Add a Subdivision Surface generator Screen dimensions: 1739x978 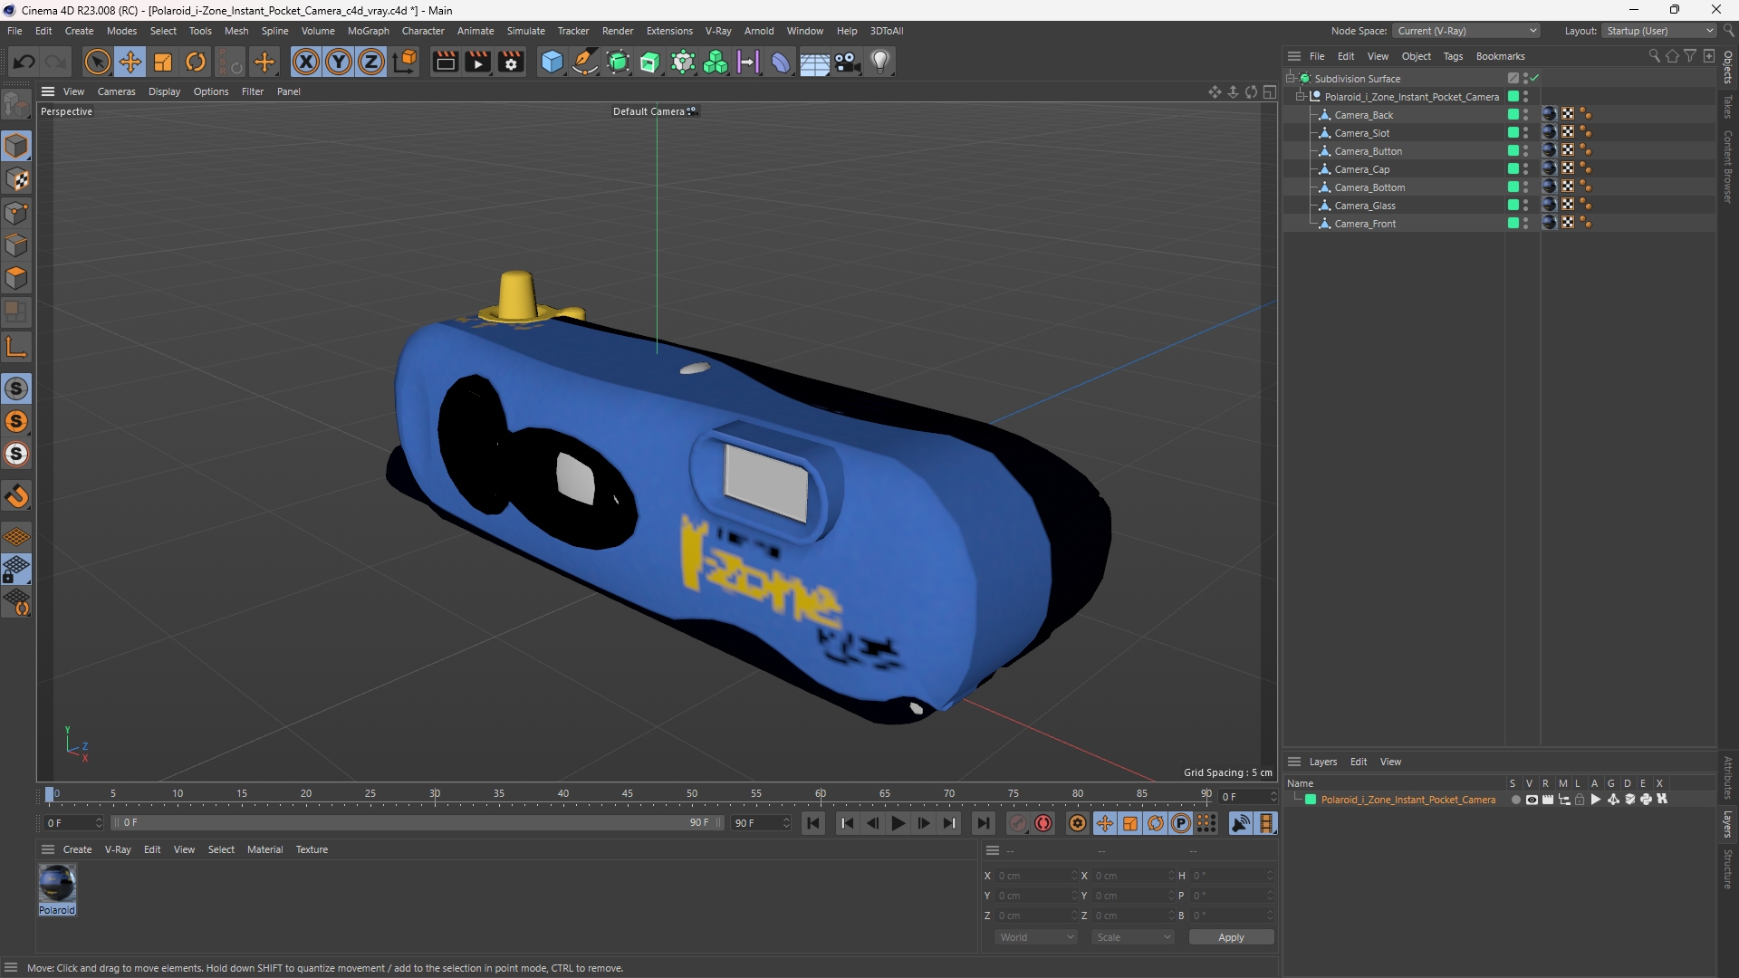point(619,62)
